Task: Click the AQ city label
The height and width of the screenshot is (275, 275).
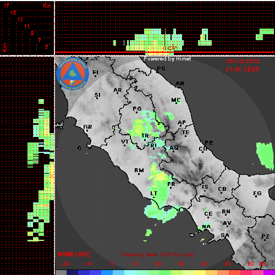Action: coord(174,148)
